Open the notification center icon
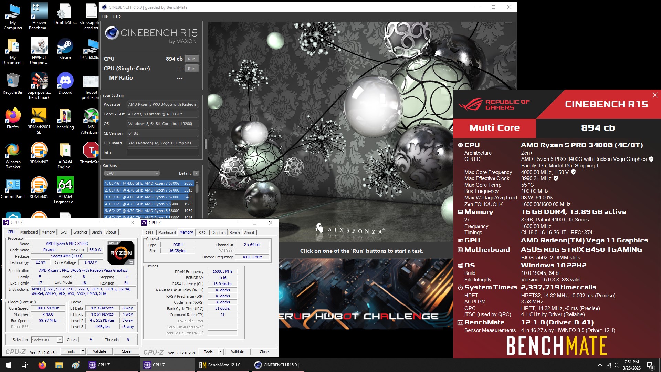This screenshot has height=372, width=661. tap(650, 365)
